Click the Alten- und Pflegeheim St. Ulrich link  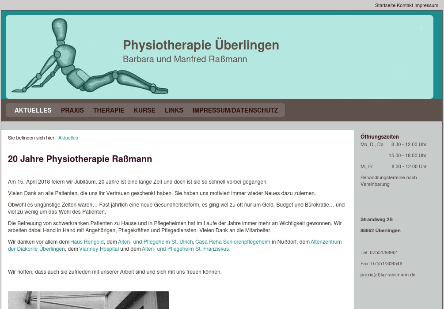pos(155,242)
